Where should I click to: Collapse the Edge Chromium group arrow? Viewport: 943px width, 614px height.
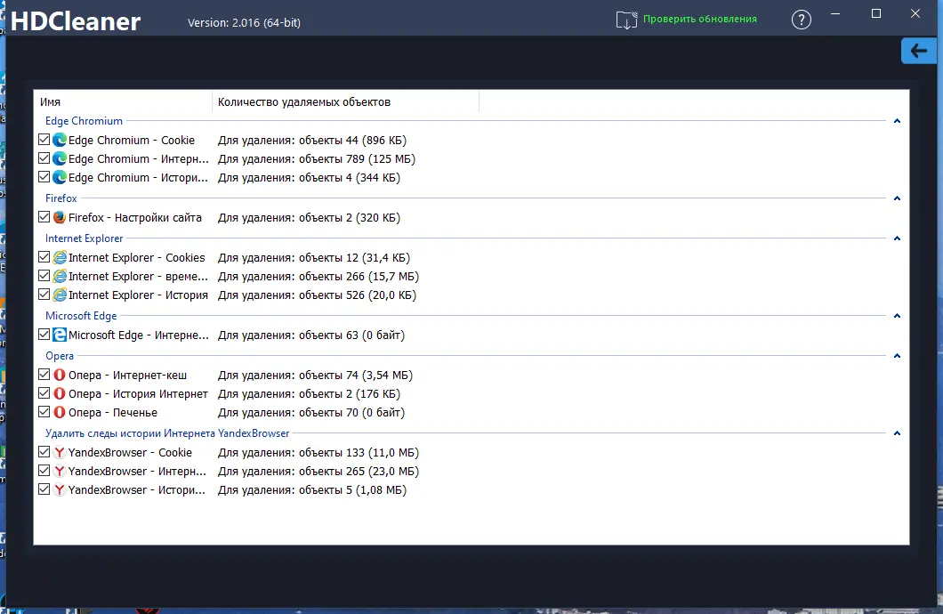[897, 121]
